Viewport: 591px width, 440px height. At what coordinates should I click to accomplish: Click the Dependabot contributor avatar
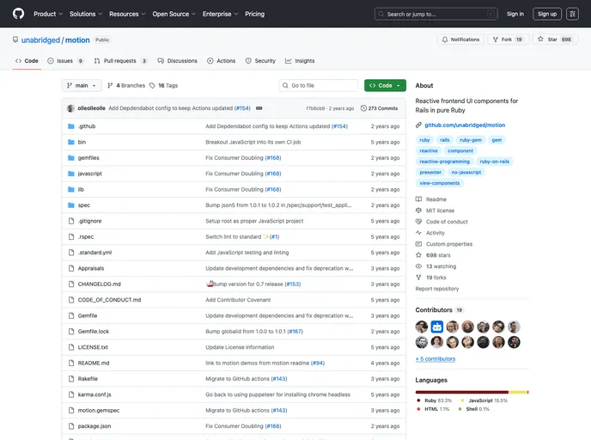(x=437, y=327)
